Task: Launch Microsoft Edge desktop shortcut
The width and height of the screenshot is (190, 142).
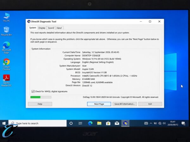Action: (x=6, y=48)
